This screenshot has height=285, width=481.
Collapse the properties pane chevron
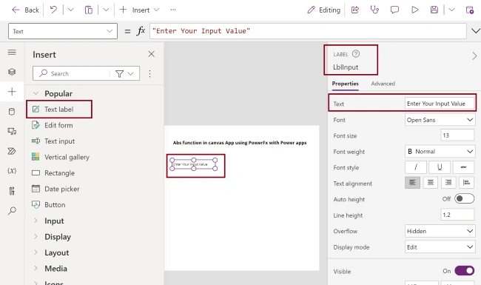tap(474, 56)
